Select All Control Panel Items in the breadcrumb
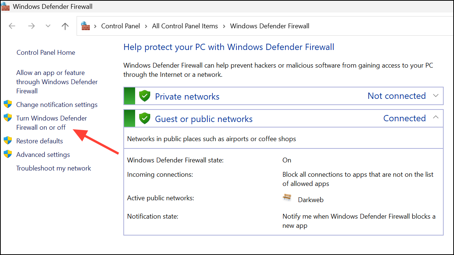454x255 pixels. 185,26
